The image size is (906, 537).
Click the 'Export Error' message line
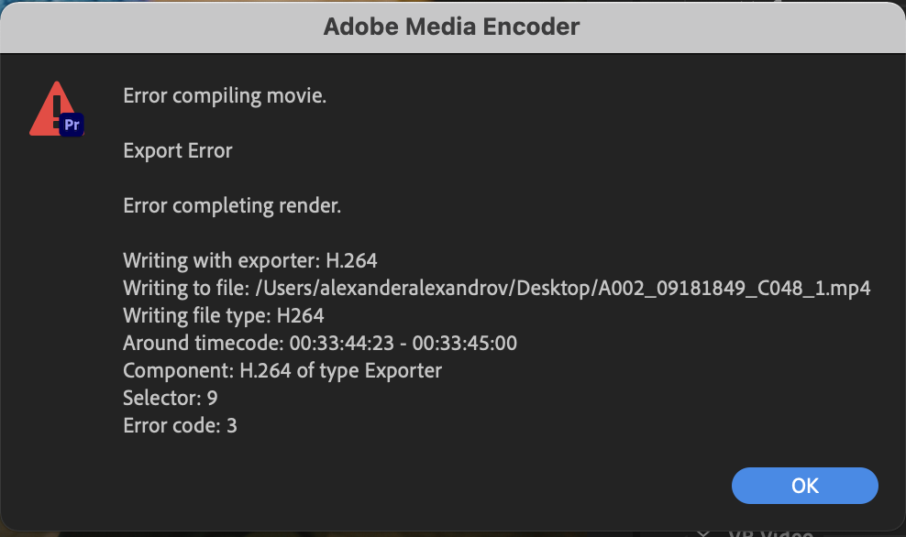pos(178,150)
